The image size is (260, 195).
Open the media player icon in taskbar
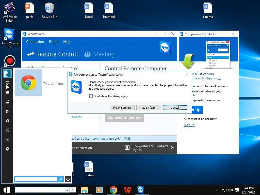pos(99,190)
